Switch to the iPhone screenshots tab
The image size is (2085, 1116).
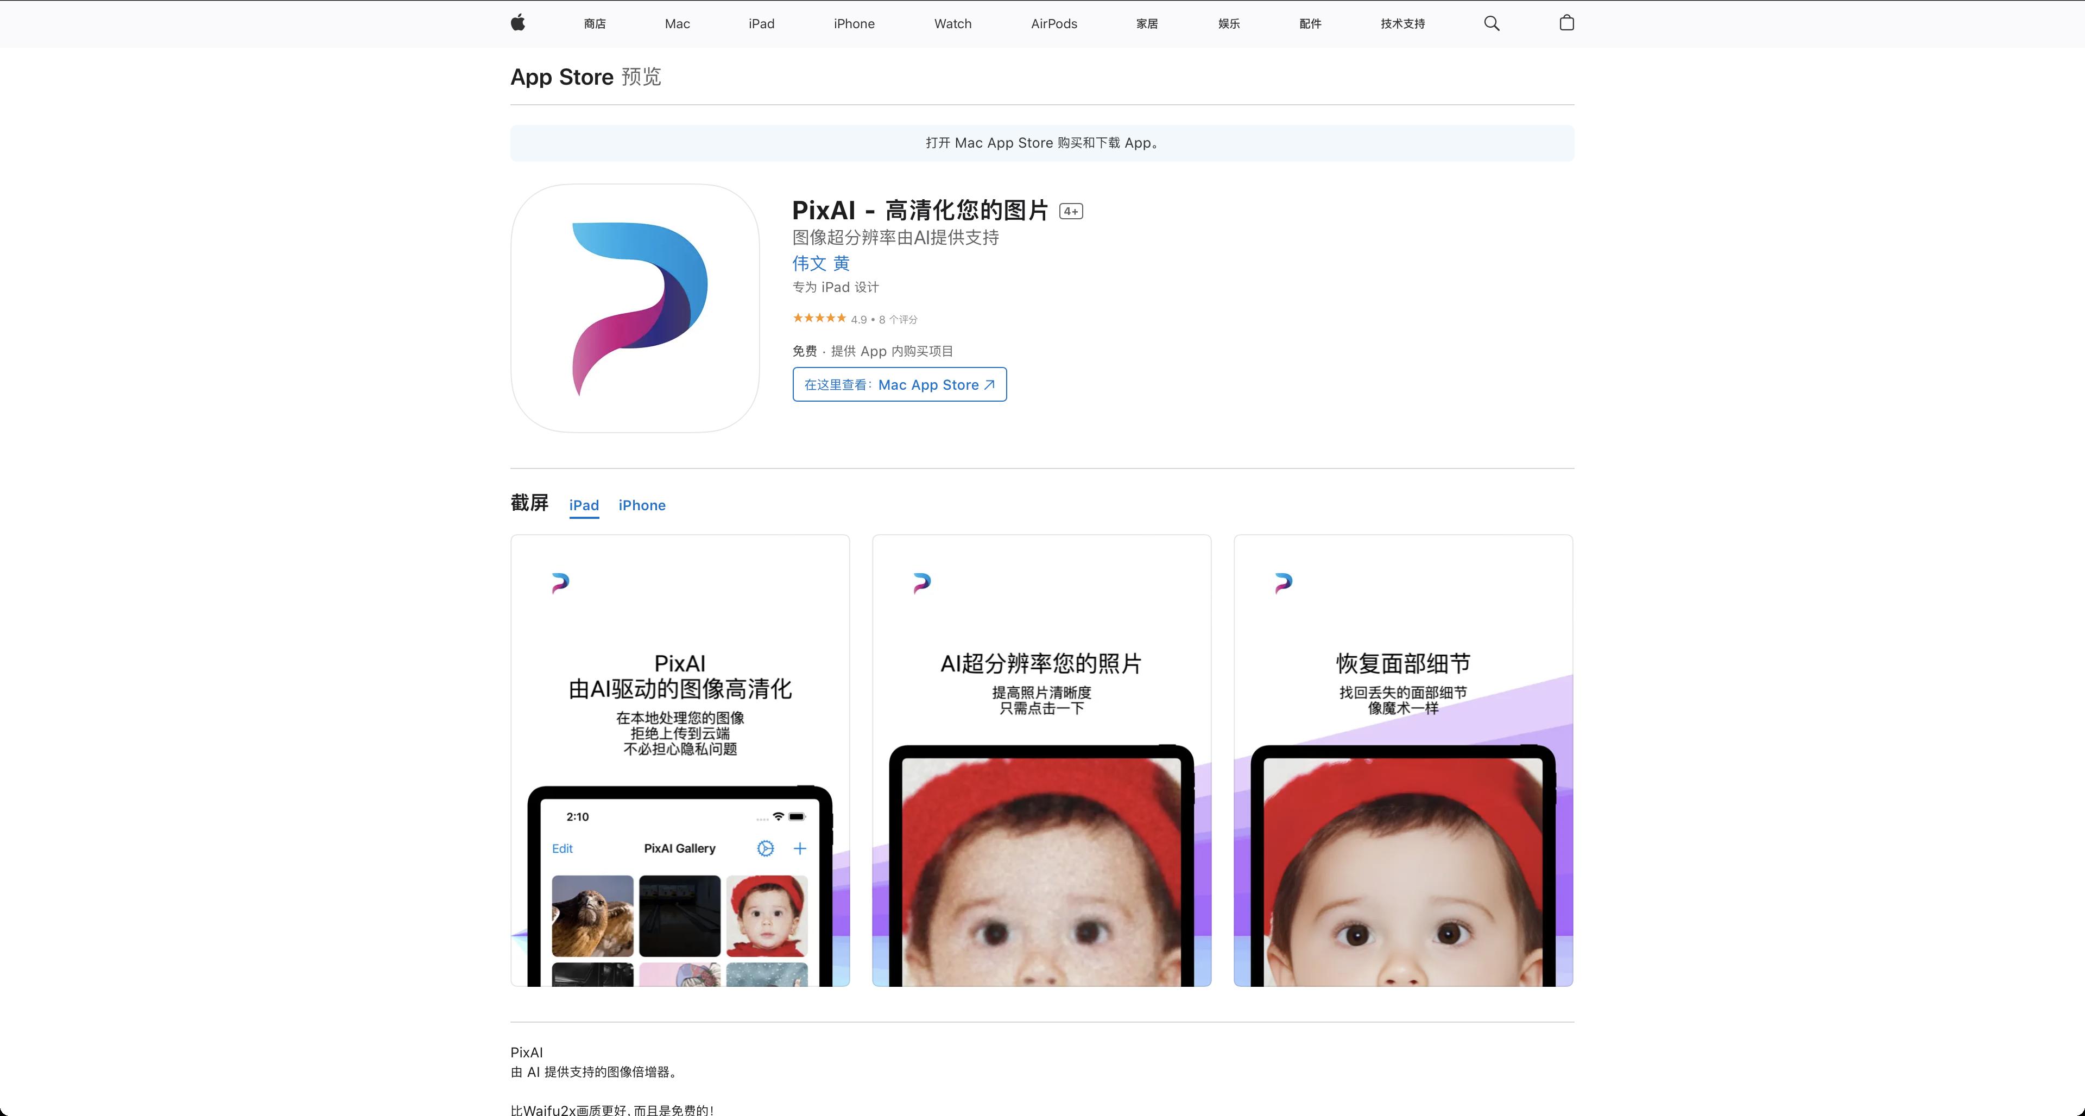tap(642, 505)
